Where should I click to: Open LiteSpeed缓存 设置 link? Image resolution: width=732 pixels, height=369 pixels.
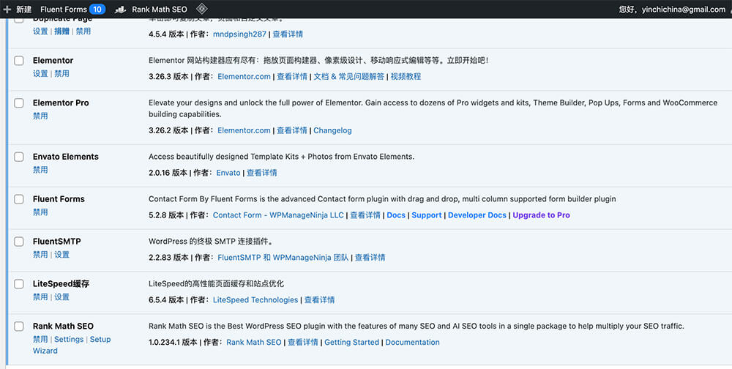coord(61,297)
